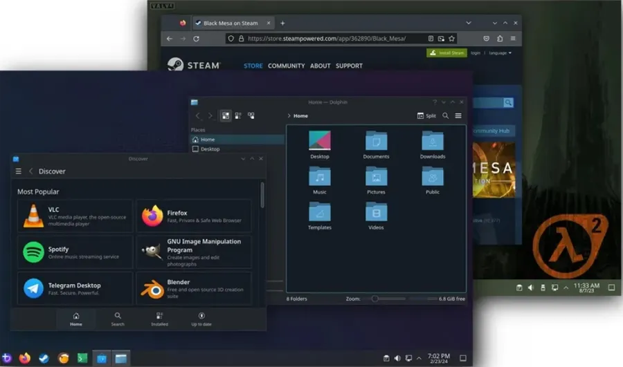Open the Music folder in Dolphin

point(319,180)
